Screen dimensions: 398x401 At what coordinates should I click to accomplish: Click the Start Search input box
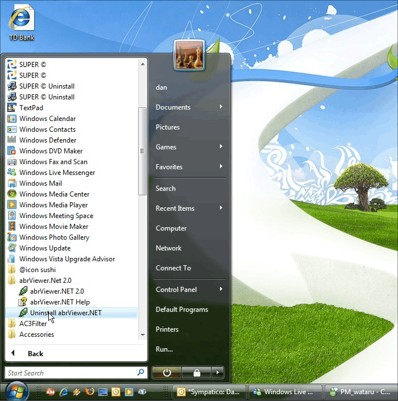[x=71, y=373]
